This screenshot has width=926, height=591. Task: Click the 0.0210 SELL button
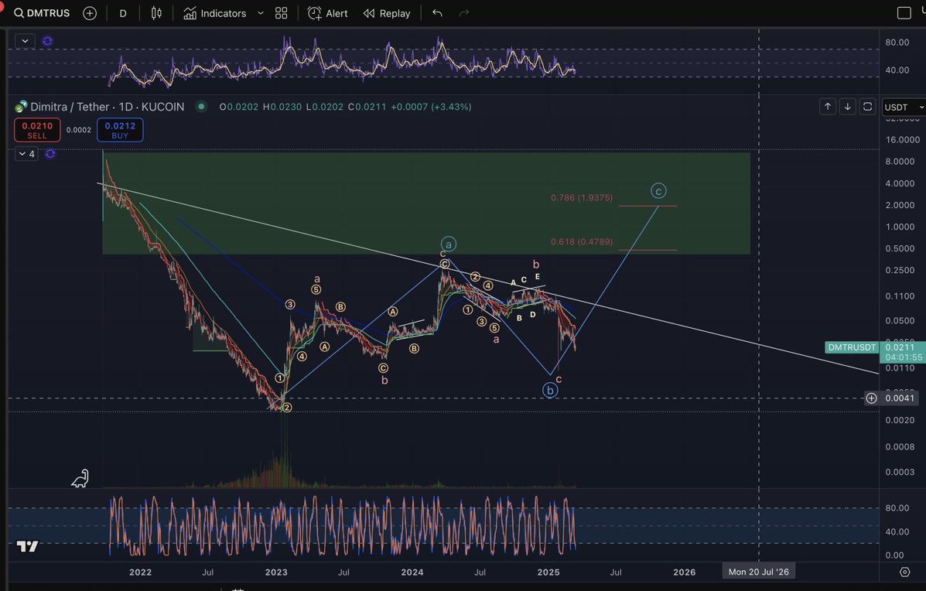point(37,130)
